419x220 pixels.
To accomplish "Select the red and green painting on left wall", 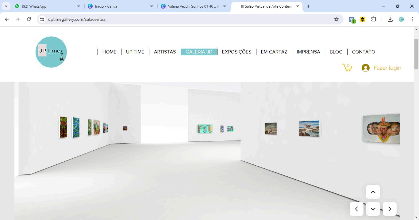I will [63, 127].
